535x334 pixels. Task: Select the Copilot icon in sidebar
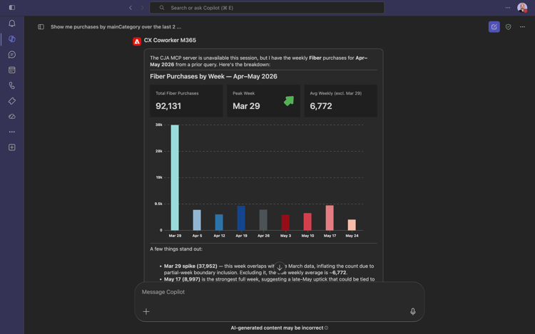(12, 39)
